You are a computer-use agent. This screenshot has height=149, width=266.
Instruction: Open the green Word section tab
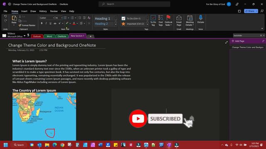point(49,36)
